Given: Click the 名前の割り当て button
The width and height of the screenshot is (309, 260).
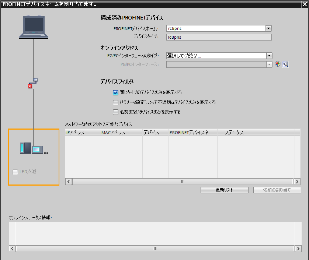Looking at the screenshot, I should pyautogui.click(x=277, y=190).
